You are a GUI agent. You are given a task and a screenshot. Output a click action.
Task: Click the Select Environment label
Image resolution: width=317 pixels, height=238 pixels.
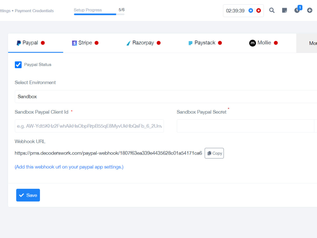35,83
